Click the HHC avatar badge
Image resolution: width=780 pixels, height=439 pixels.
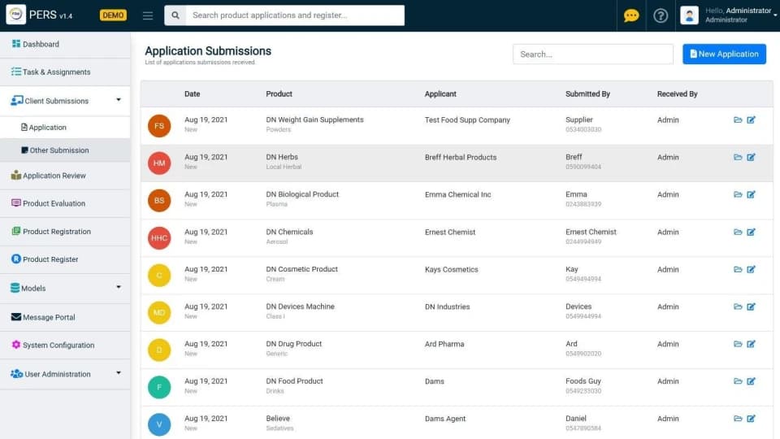point(159,238)
